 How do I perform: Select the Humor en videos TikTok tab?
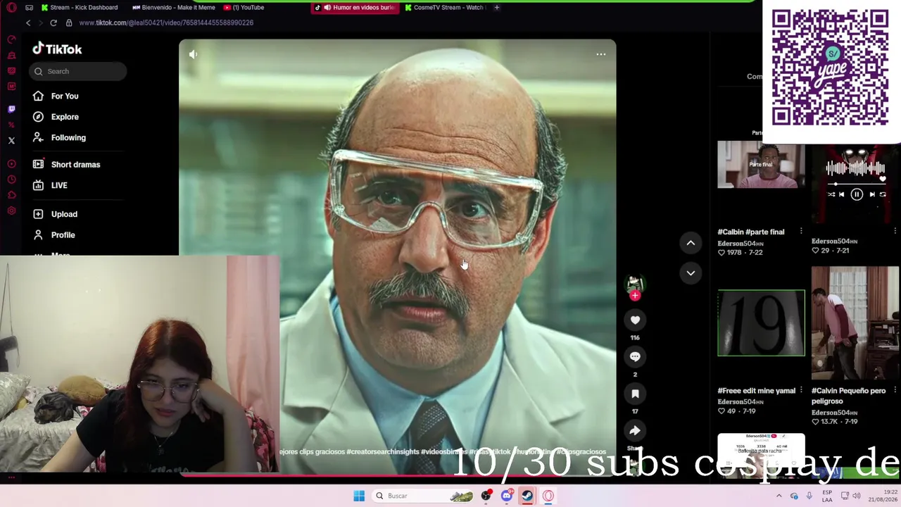click(x=355, y=8)
